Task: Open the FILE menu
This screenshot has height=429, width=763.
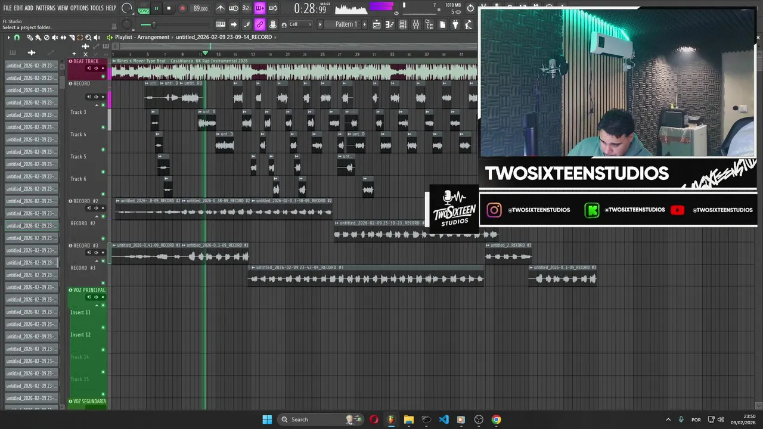Action: point(7,8)
